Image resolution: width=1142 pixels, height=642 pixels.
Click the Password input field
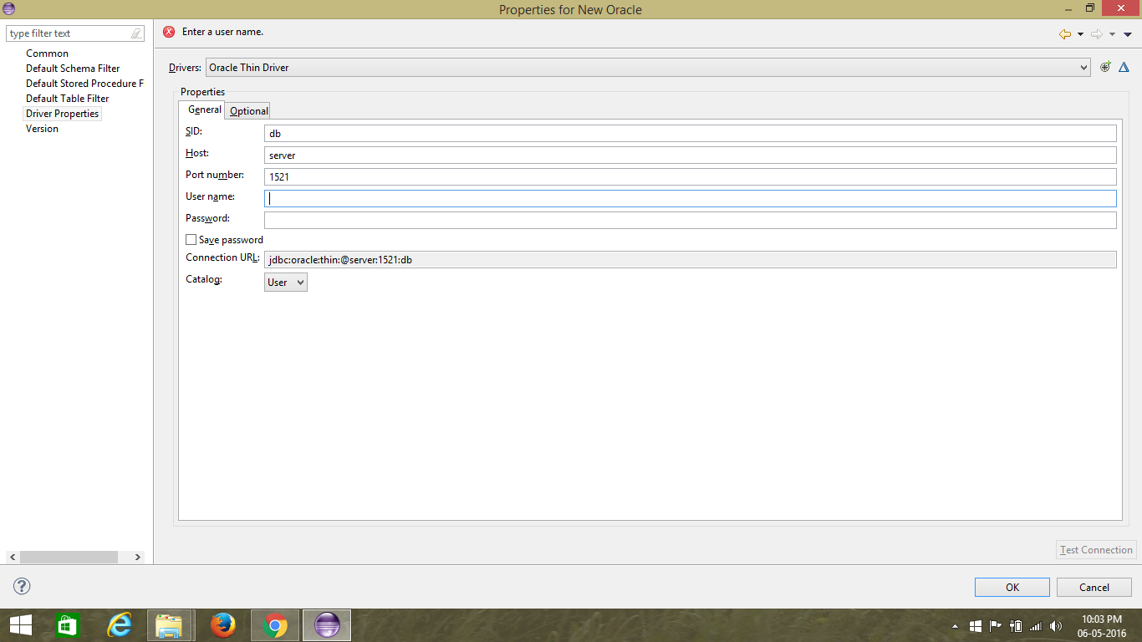point(691,220)
